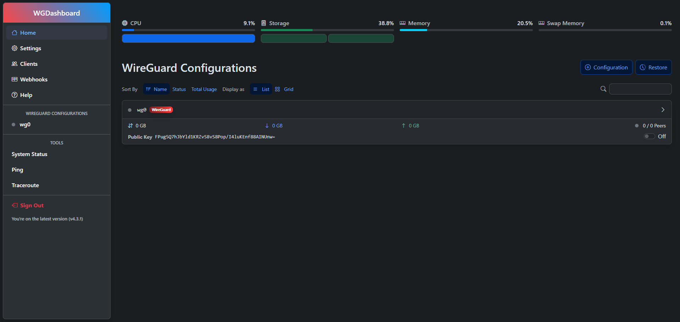Toggle the wg0 configuration on/off switch
680x322 pixels.
[x=649, y=136]
